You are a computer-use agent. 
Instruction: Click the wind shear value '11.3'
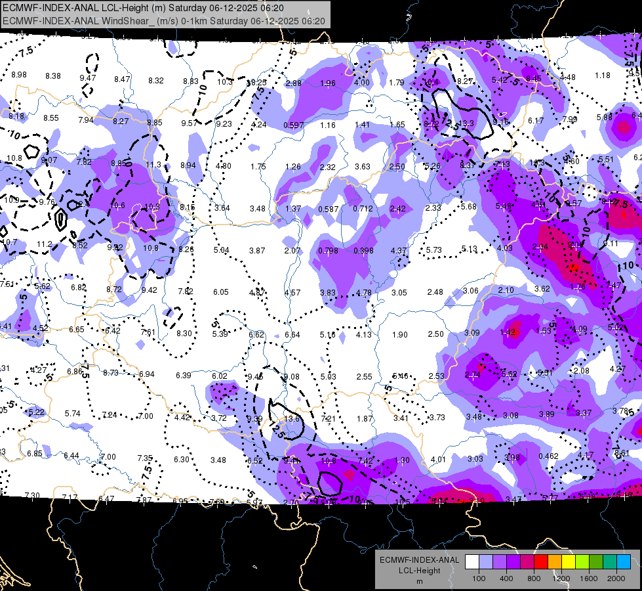(x=153, y=164)
